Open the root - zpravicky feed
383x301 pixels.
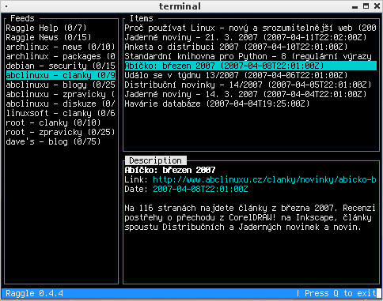60,132
